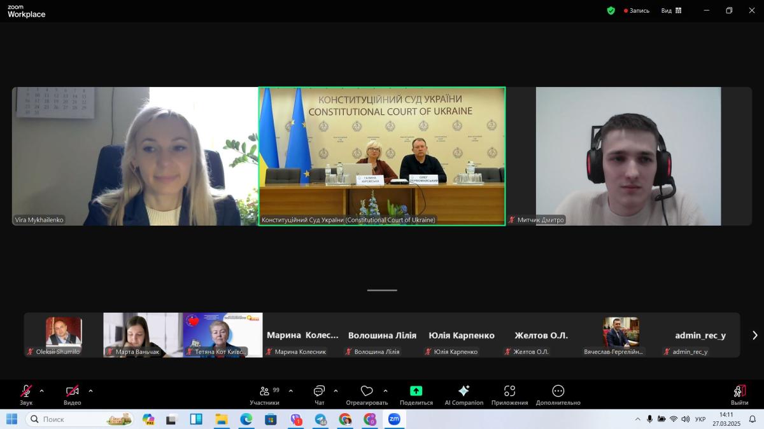Click the green Share screen button
The height and width of the screenshot is (429, 764).
click(416, 394)
